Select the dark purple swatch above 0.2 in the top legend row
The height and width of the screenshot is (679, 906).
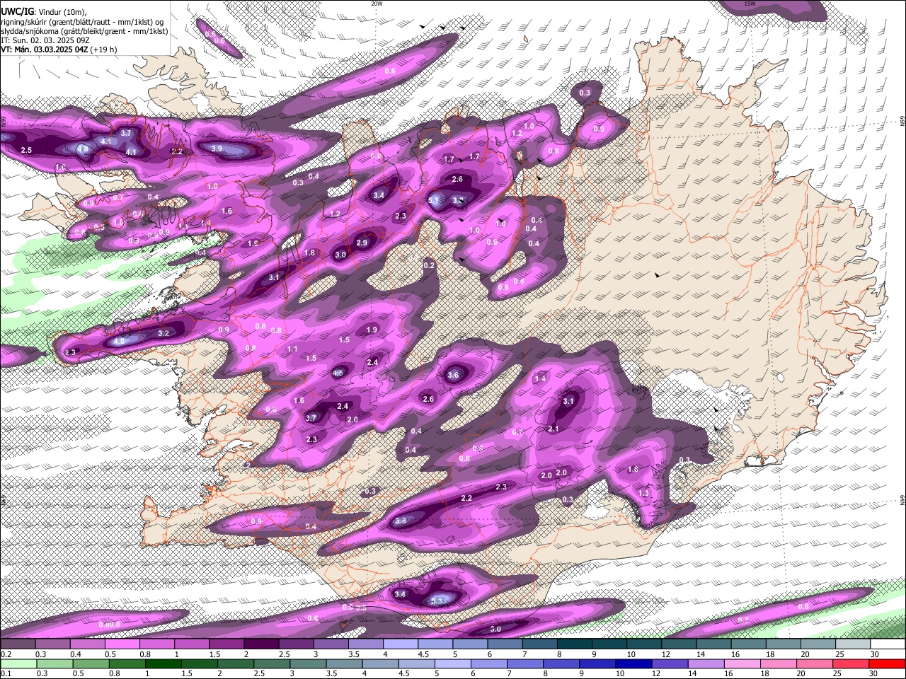click(x=18, y=644)
